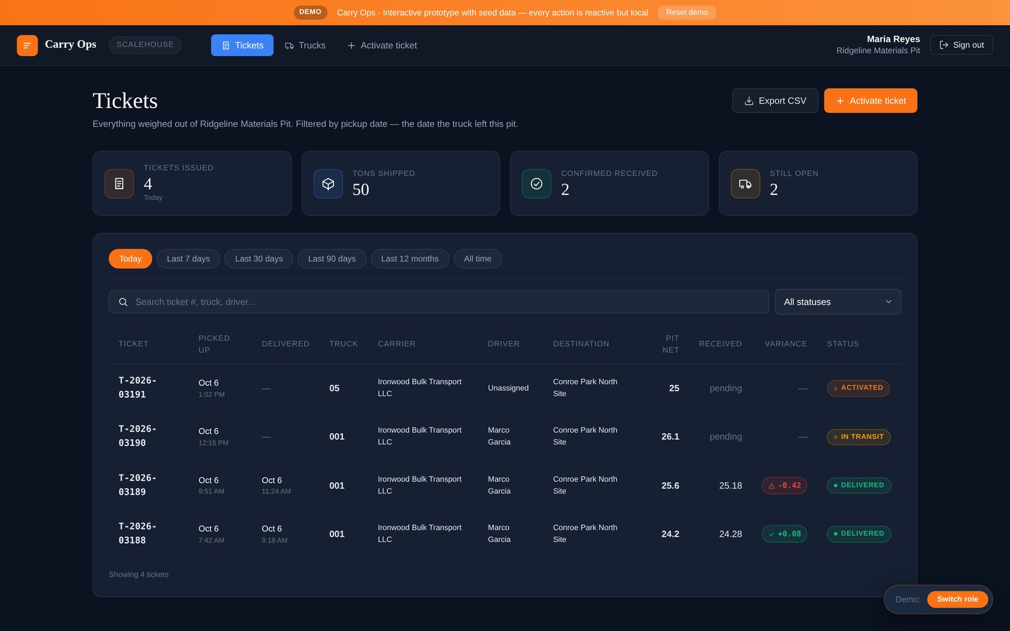Click the orange Activate ticket button
The height and width of the screenshot is (631, 1010).
point(870,101)
